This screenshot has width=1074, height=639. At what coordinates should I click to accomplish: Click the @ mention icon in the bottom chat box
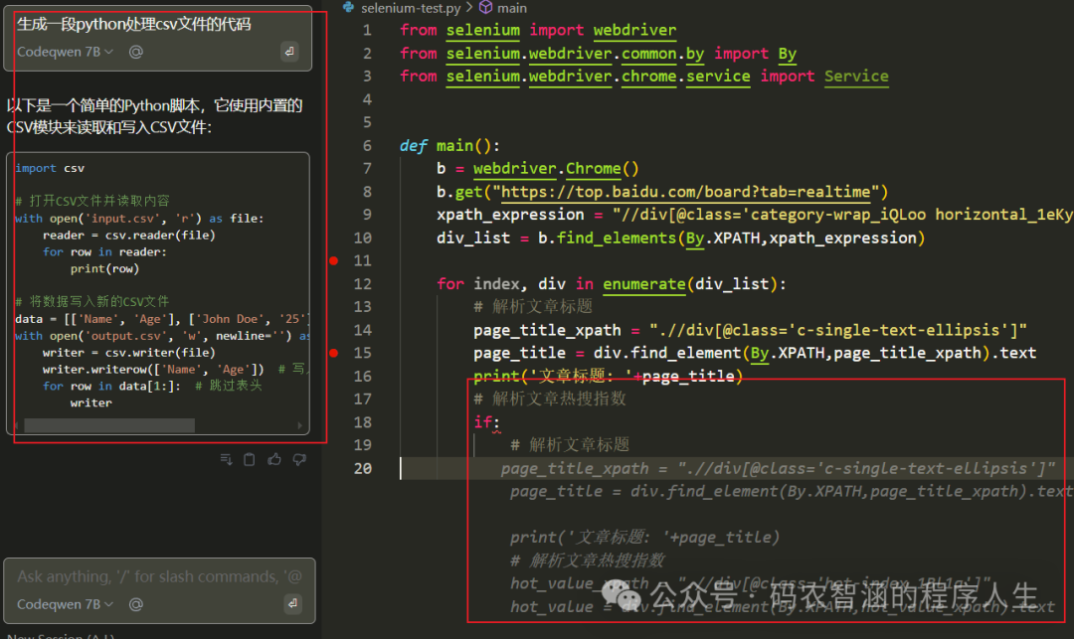click(x=135, y=604)
